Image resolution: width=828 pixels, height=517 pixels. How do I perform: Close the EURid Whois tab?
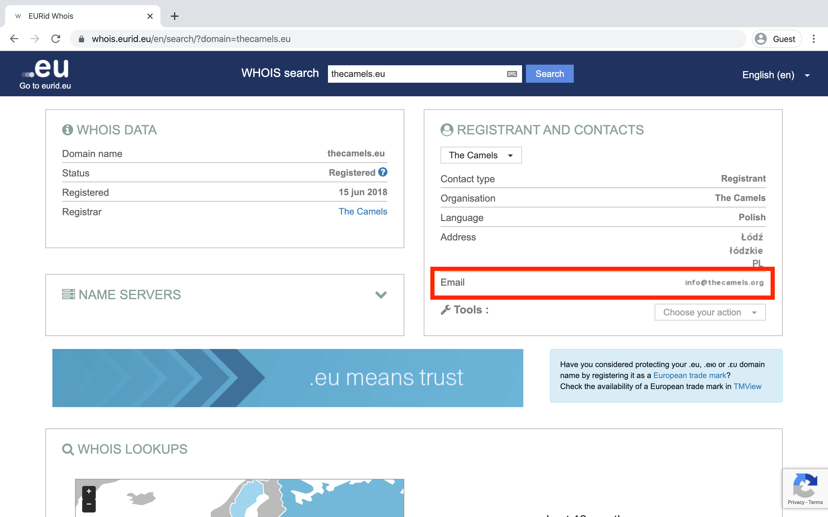149,16
